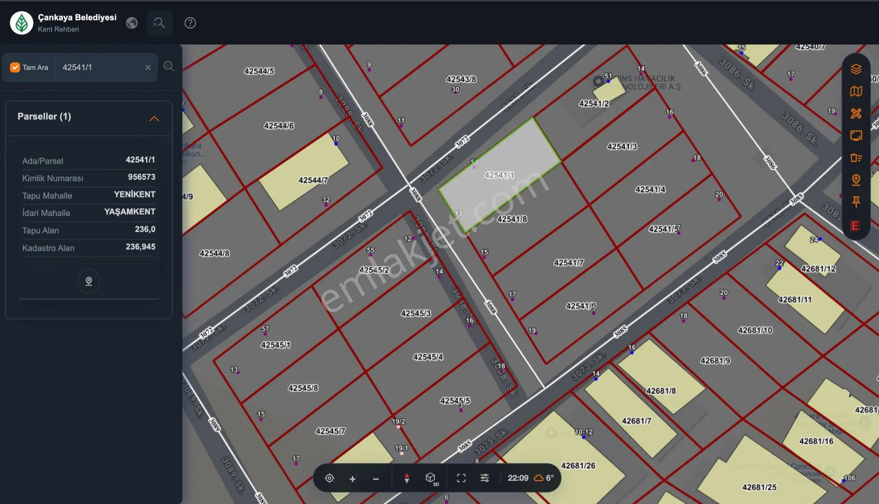The height and width of the screenshot is (504, 879).
Task: Select the Tapu Alan value 236,0
Action: (x=145, y=229)
